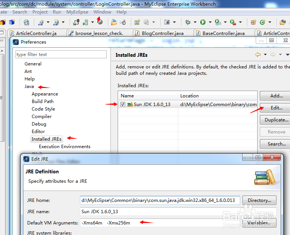
Task: Click the Variables... button in Edit JRE
Action: [x=259, y=223]
